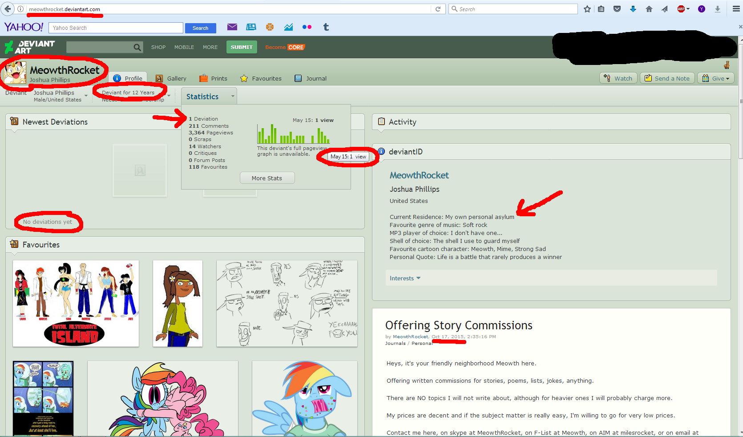Click the Pocket save icon

pyautogui.click(x=617, y=9)
